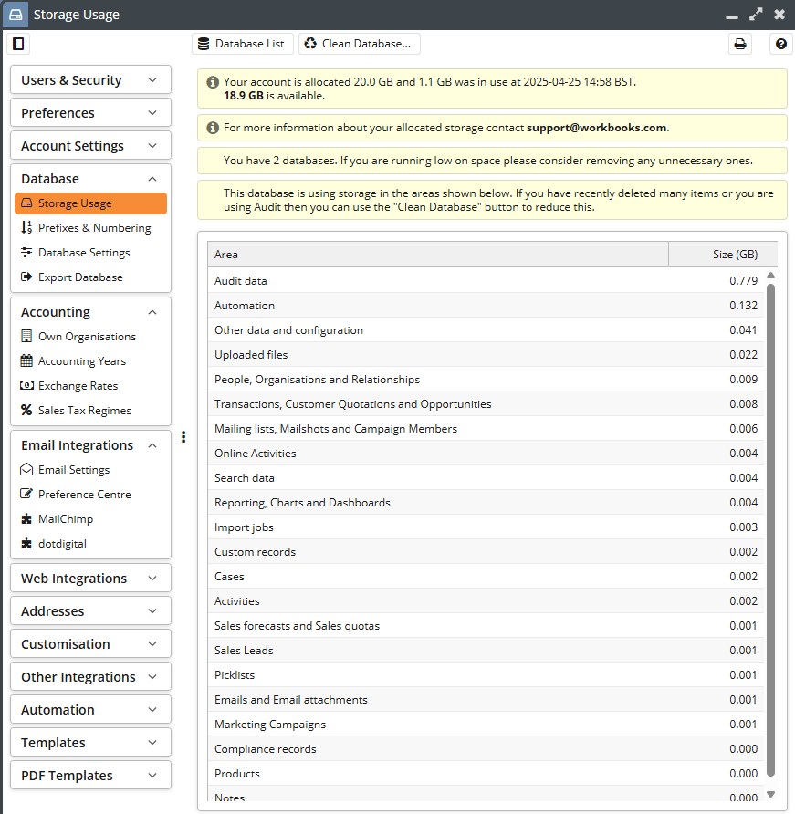Expand the Automation section
795x814 pixels.
pos(91,710)
